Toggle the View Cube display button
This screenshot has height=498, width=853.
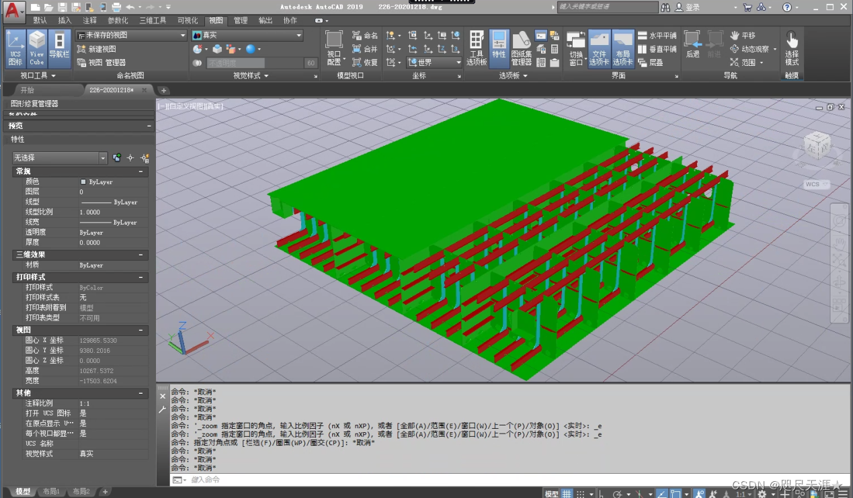[x=37, y=48]
